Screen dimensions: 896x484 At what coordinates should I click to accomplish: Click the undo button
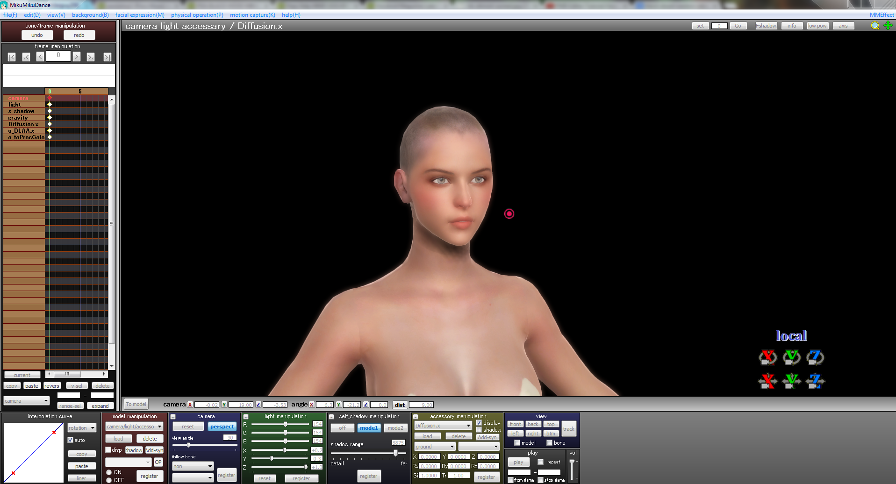(x=37, y=35)
